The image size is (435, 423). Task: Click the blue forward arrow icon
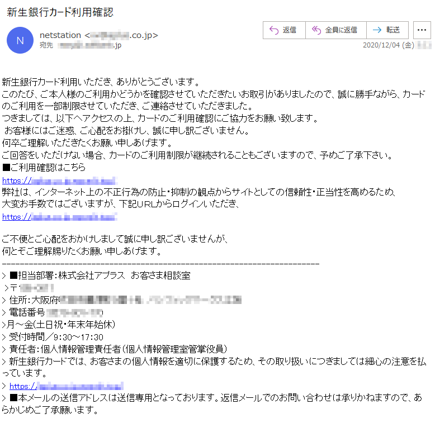(377, 30)
